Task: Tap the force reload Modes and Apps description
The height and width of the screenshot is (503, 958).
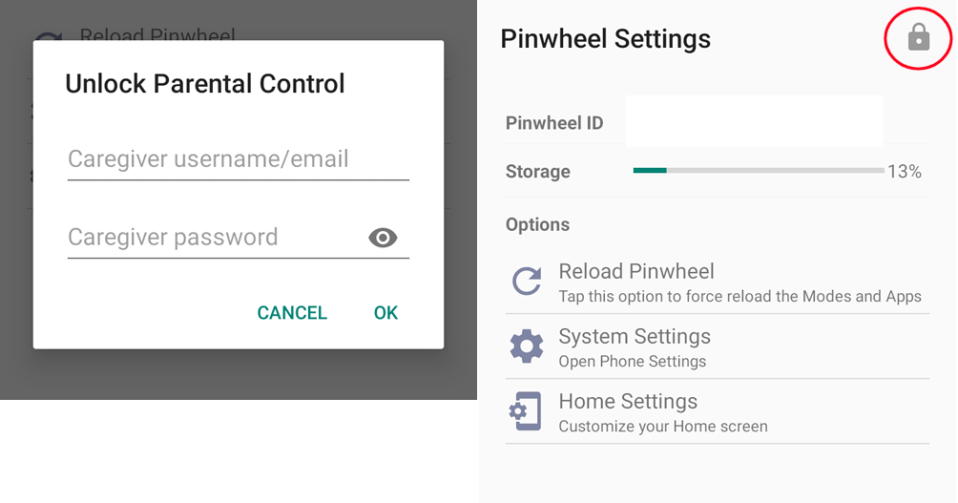Action: 739,296
